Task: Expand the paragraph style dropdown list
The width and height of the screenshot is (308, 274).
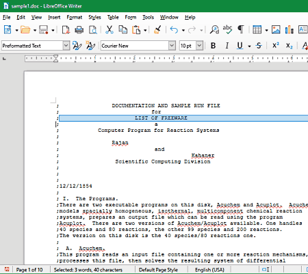Action: point(66,46)
